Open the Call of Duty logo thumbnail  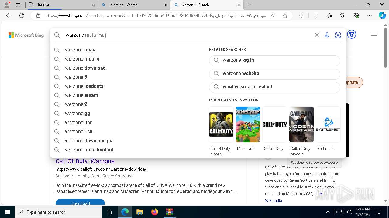275,124
